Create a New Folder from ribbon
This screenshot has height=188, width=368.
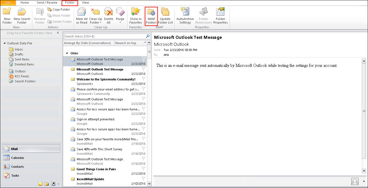coord(7,13)
